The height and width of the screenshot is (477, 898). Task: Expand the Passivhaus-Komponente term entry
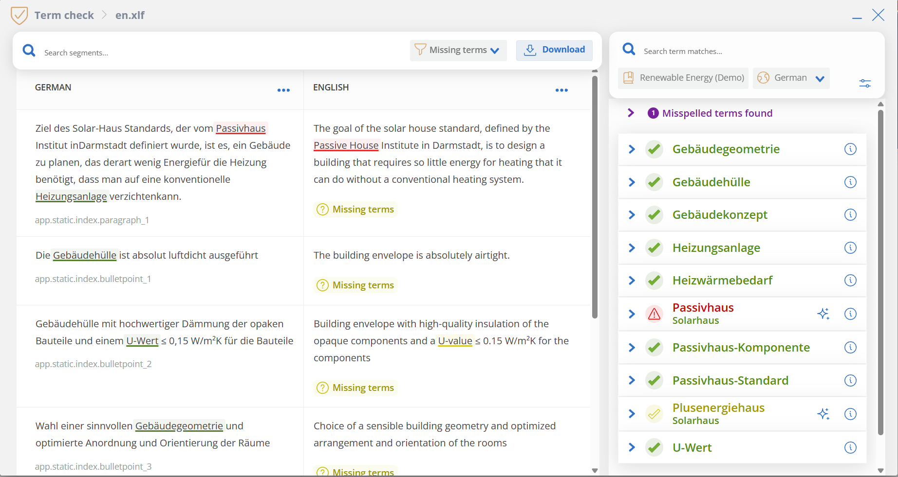(632, 348)
